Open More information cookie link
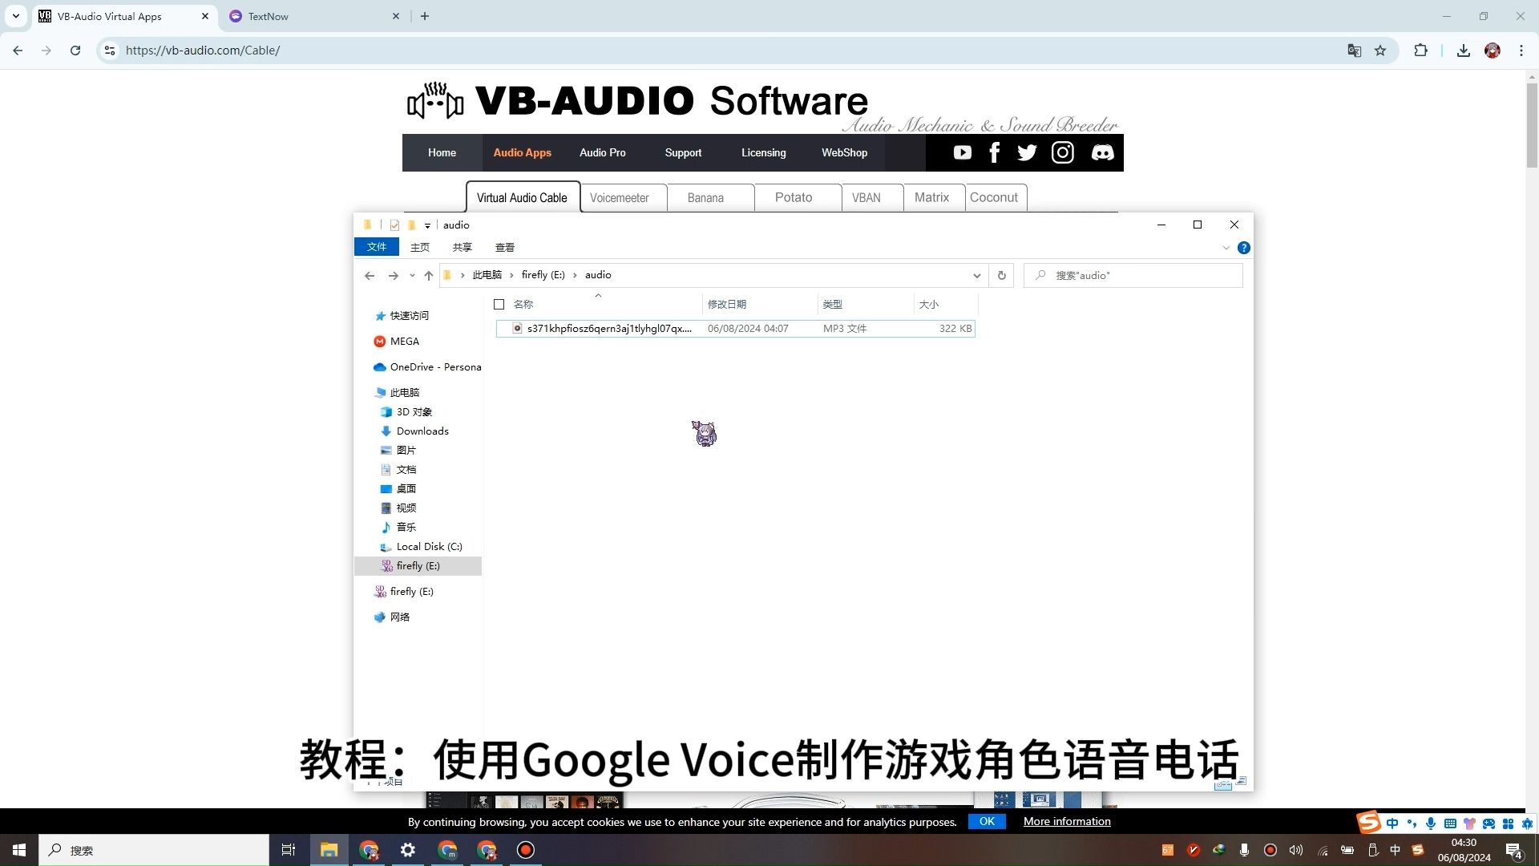1539x866 pixels. tap(1067, 822)
